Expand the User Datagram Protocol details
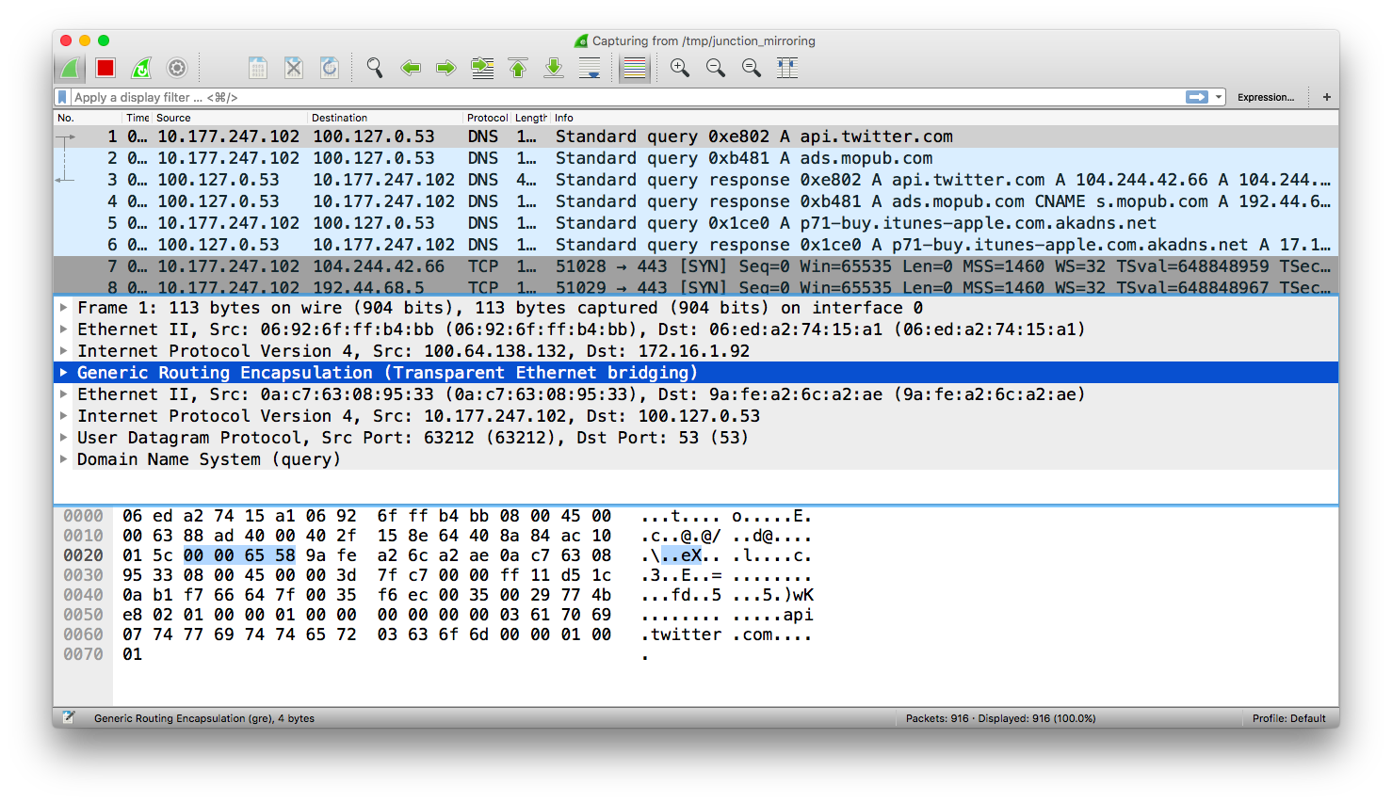The width and height of the screenshot is (1392, 803). click(x=63, y=438)
